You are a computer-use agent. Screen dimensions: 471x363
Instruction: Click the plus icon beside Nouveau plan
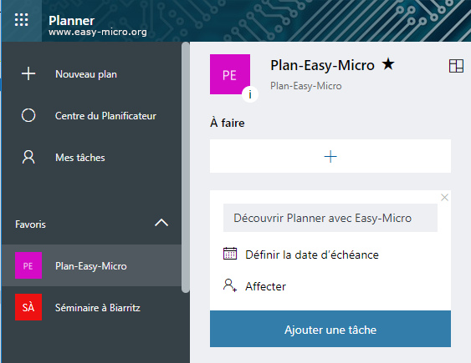[28, 73]
